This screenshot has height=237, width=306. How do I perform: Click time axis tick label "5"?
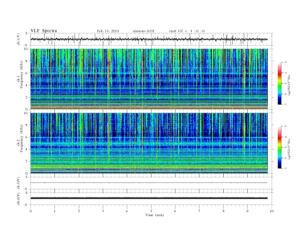[151, 211]
